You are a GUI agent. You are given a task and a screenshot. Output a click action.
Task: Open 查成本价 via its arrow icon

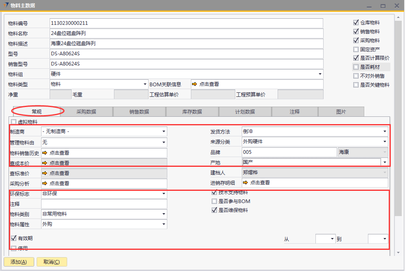click(x=45, y=163)
